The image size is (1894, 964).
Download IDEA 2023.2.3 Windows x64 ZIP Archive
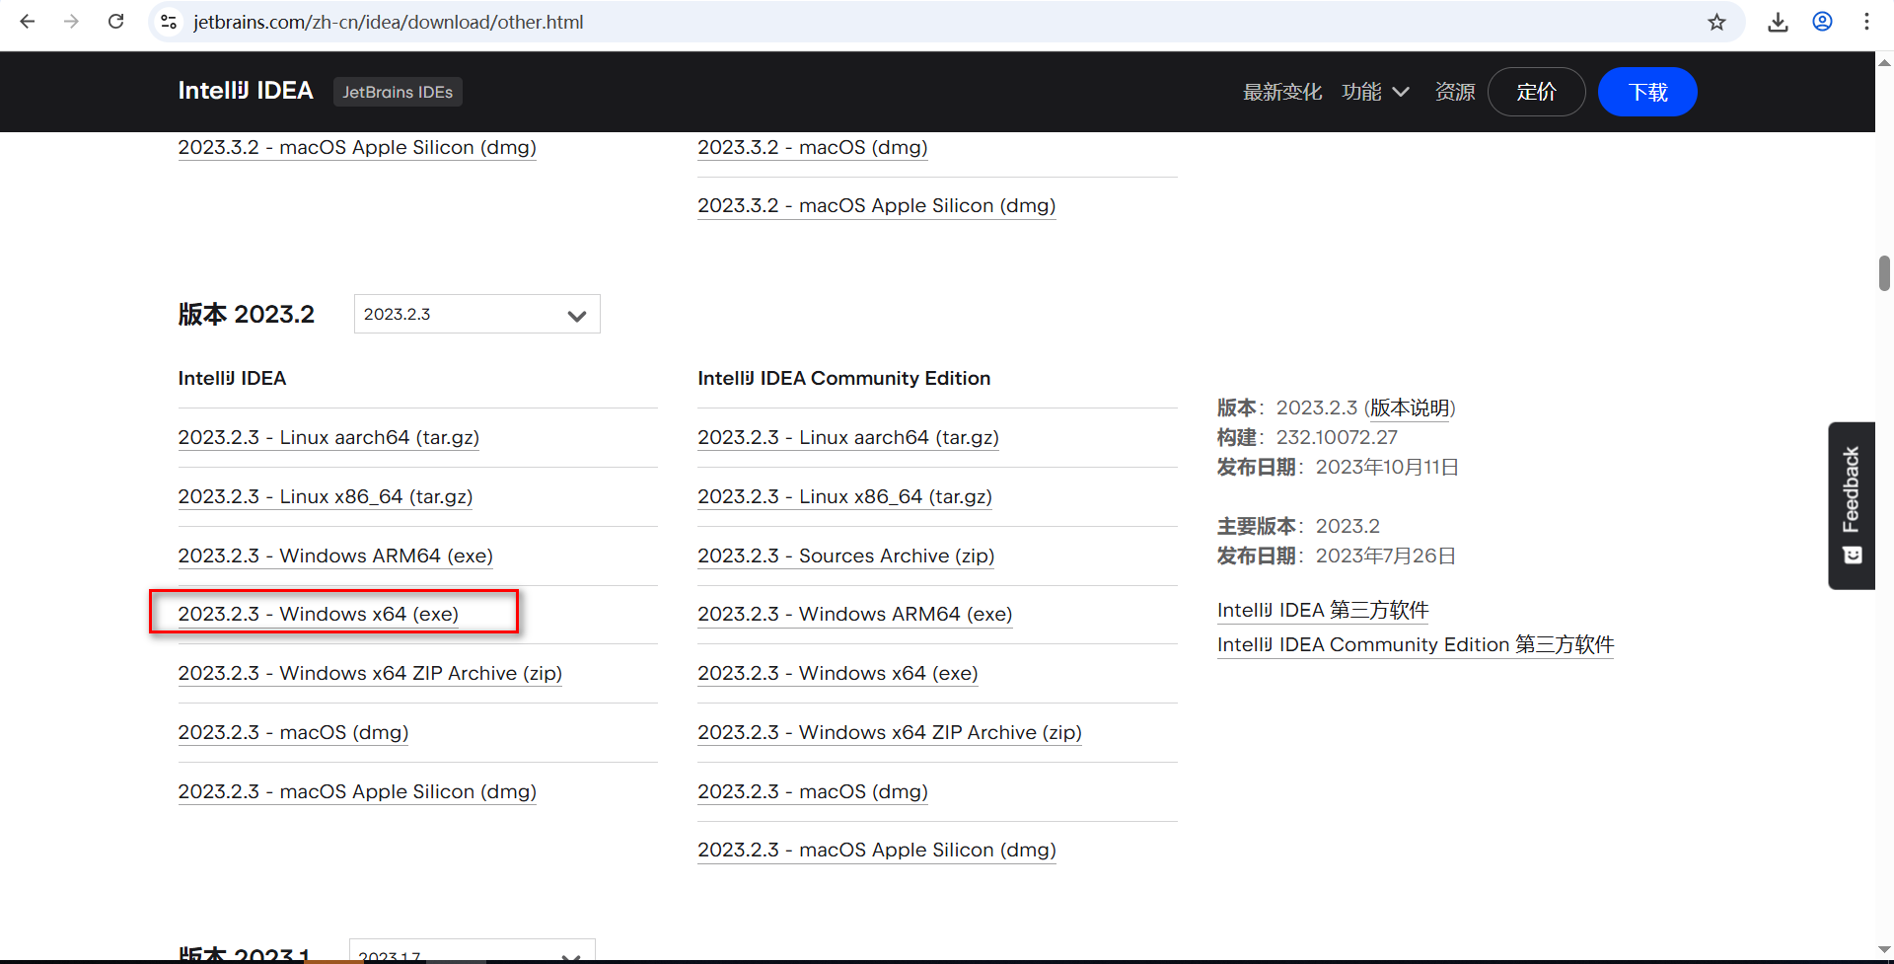point(370,673)
